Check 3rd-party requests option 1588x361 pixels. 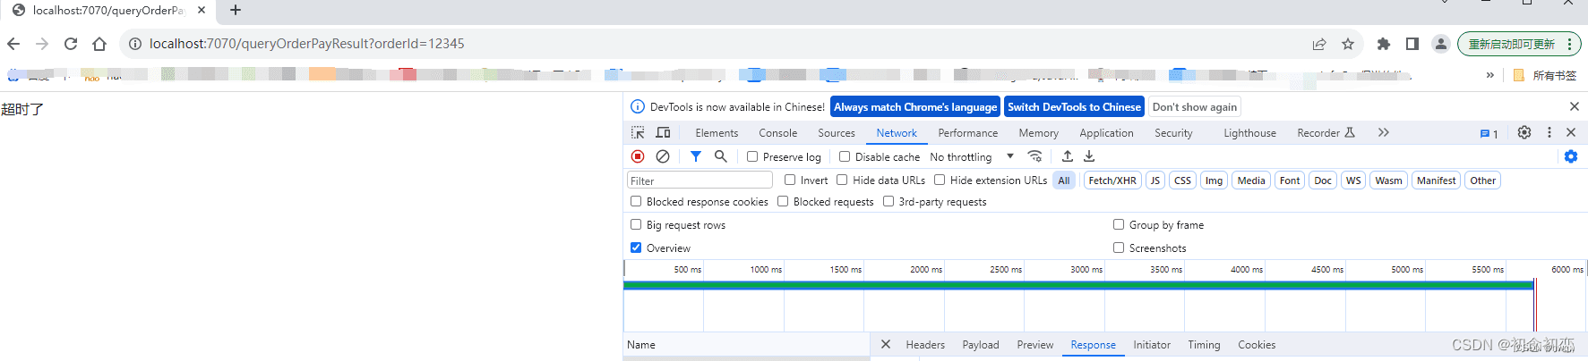(x=888, y=201)
